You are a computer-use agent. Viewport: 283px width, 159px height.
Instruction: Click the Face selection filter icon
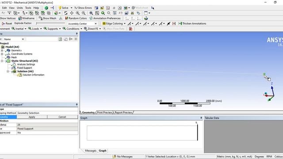click(x=43, y=13)
